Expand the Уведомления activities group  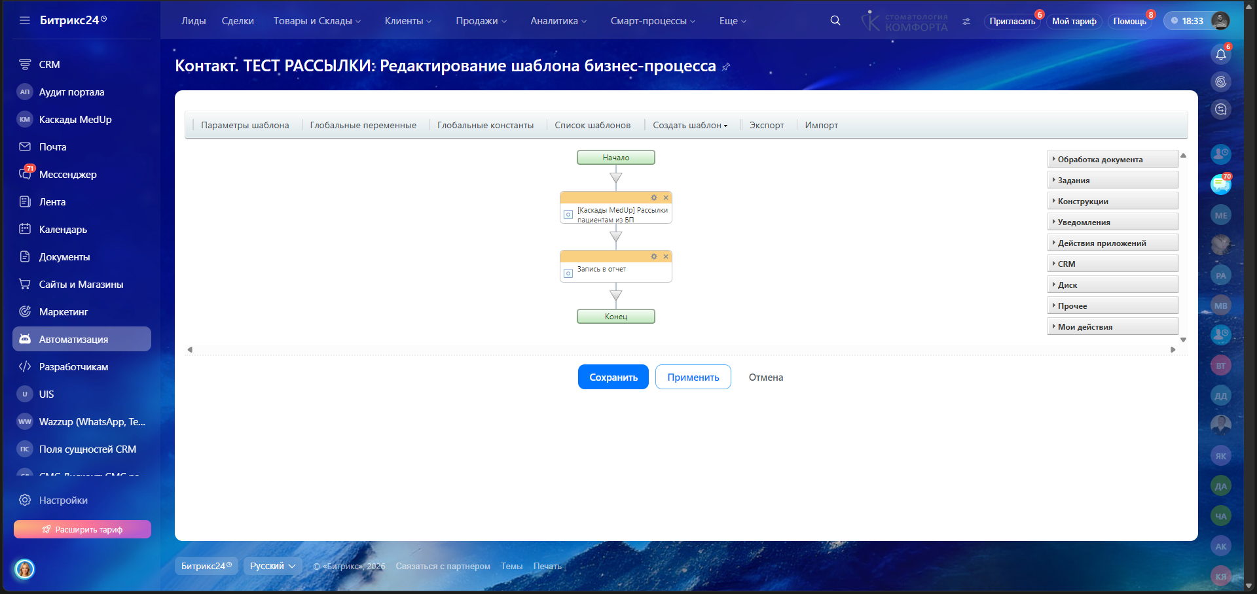(1113, 222)
